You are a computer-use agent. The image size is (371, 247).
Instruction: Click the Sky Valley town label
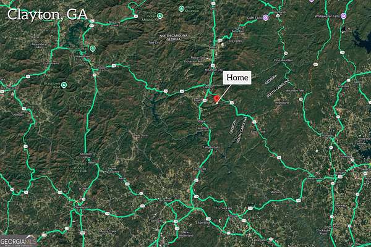(235, 41)
